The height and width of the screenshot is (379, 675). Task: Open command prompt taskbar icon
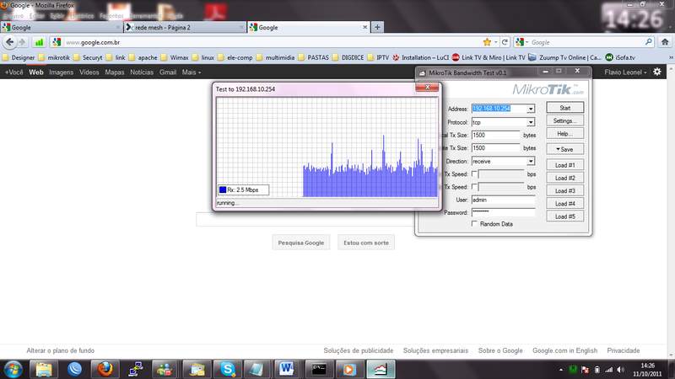click(319, 370)
